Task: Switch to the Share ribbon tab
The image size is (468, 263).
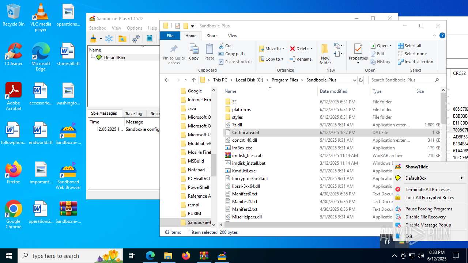Action: (x=212, y=36)
